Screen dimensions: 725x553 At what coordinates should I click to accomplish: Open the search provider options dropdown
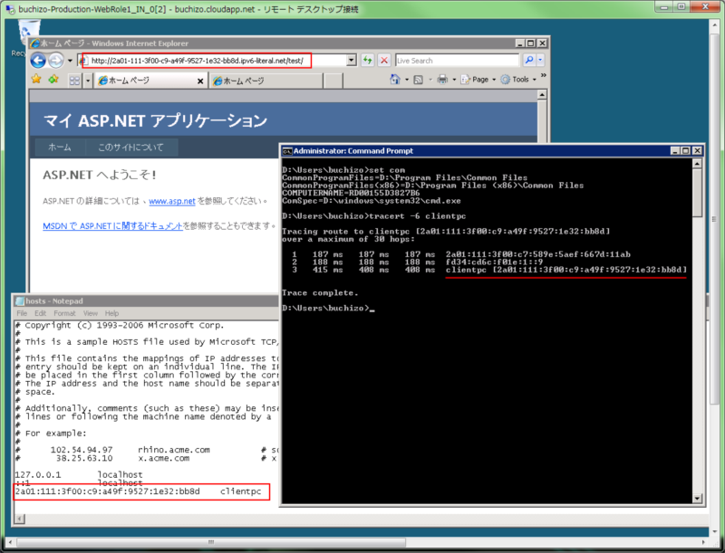tap(540, 60)
